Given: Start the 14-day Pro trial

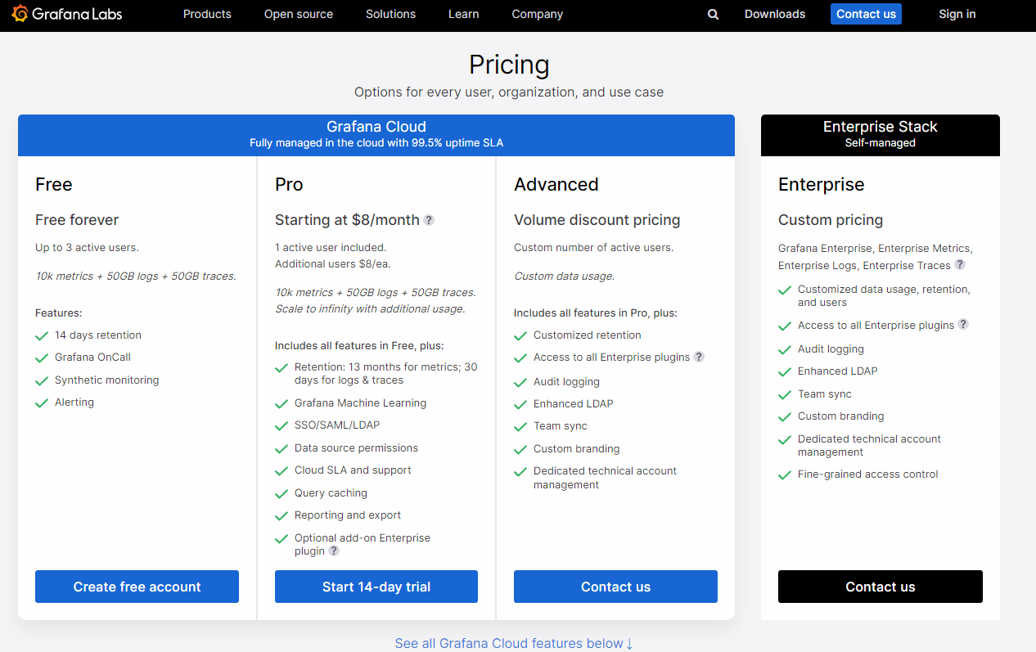Looking at the screenshot, I should [376, 587].
